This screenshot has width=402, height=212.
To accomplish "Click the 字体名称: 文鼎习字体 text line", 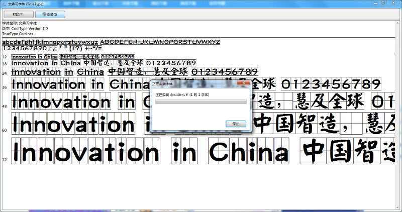I will 20,23.
